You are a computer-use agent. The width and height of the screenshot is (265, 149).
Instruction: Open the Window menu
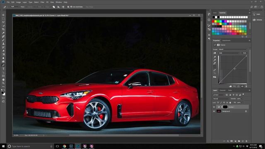coord(59,2)
